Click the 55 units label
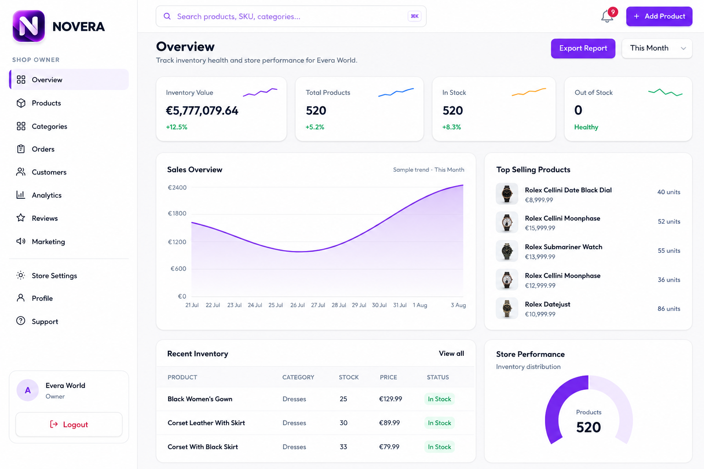 coord(669,251)
